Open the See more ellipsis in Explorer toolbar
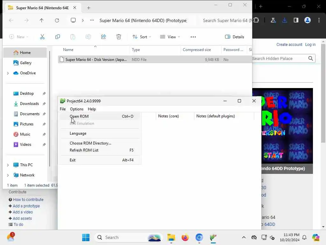This screenshot has width=326, height=245. 193,37
